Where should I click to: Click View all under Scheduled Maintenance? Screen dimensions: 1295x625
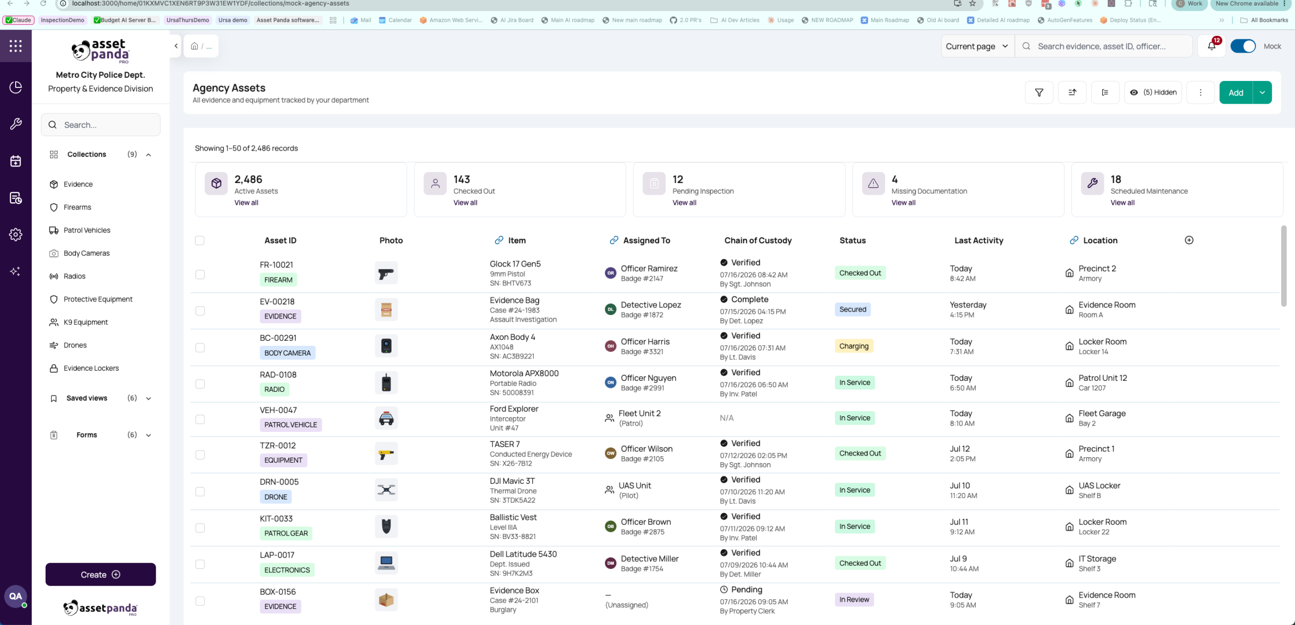tap(1123, 203)
